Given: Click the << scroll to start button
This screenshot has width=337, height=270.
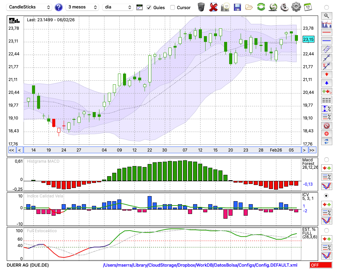Looking at the screenshot, I should click(11, 150).
